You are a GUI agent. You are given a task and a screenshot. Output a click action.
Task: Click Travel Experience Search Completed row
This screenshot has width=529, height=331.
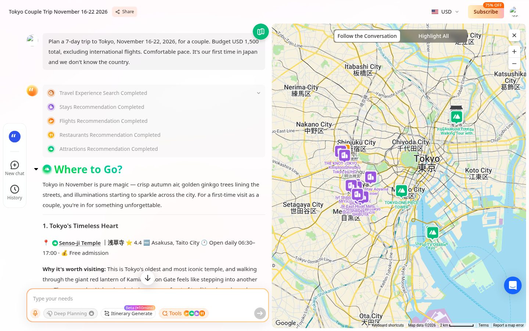pyautogui.click(x=154, y=93)
